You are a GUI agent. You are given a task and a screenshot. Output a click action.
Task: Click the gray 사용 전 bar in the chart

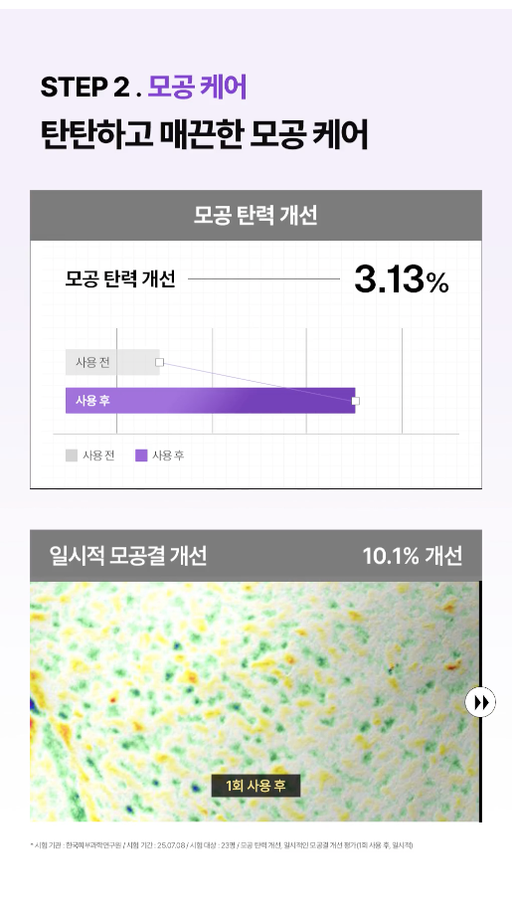coord(112,362)
